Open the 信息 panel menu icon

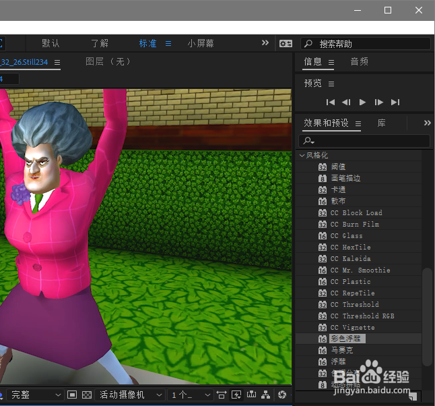click(331, 62)
